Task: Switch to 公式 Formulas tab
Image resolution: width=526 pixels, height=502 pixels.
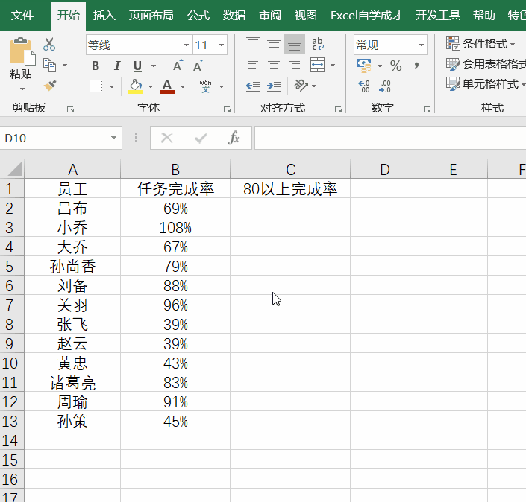Action: tap(198, 16)
